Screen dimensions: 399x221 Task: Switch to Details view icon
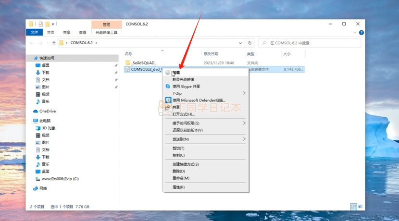354,207
